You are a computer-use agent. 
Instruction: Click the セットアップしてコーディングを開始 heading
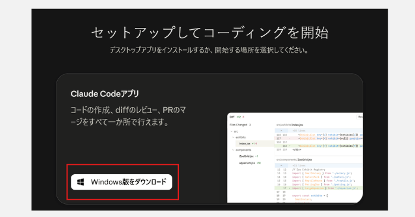click(x=210, y=33)
